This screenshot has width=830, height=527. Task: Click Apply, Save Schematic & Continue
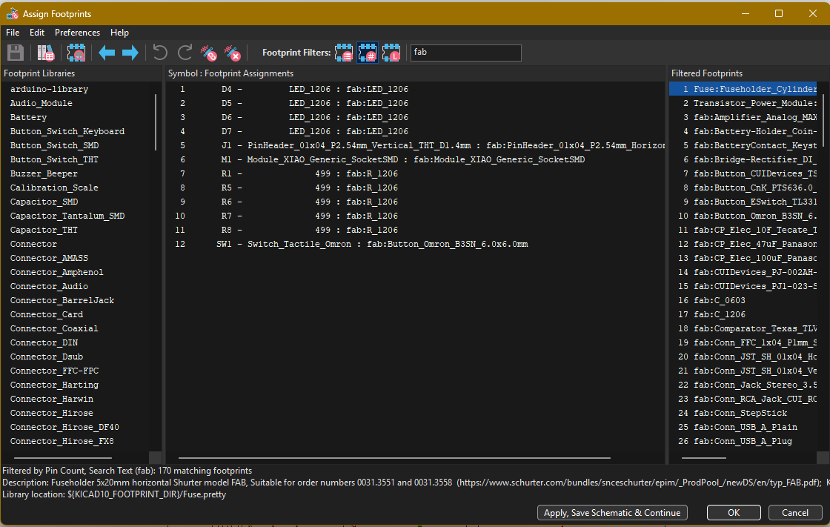tap(612, 513)
